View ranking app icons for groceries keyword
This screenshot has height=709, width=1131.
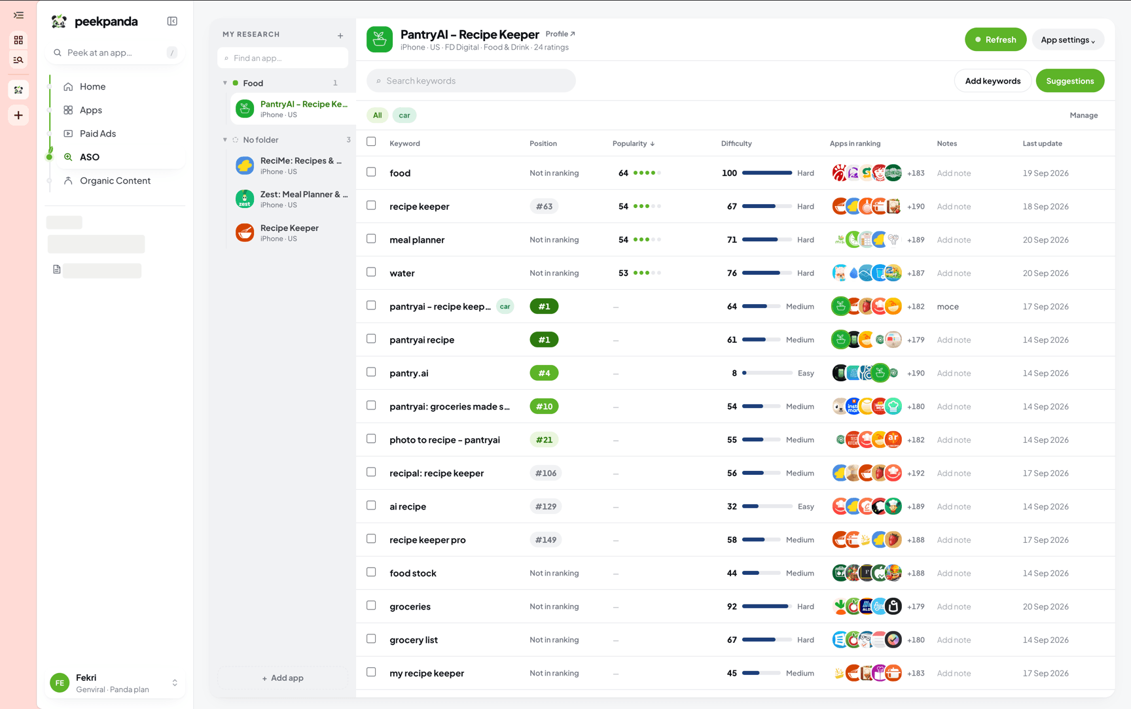coord(867,606)
